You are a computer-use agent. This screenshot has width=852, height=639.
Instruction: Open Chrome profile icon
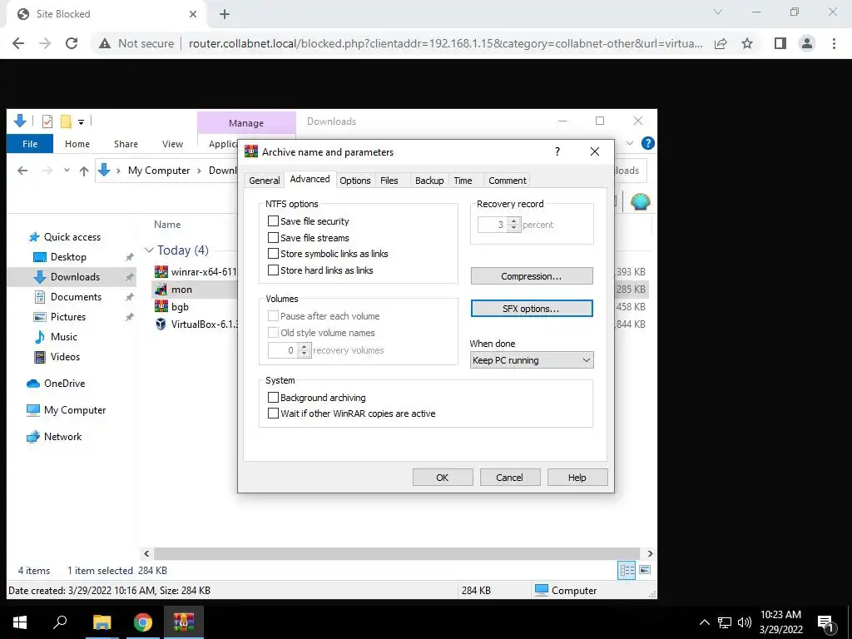[807, 43]
